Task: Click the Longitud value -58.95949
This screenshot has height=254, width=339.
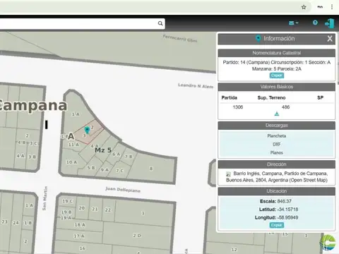Action: pyautogui.click(x=287, y=217)
